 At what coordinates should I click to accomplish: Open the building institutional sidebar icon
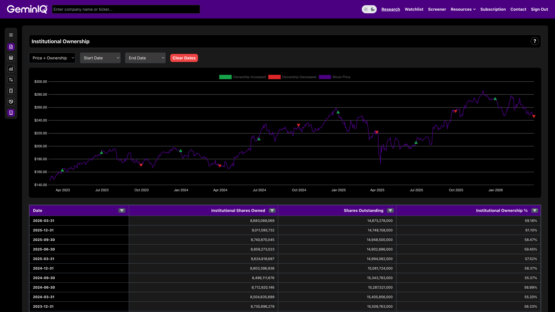tap(11, 113)
